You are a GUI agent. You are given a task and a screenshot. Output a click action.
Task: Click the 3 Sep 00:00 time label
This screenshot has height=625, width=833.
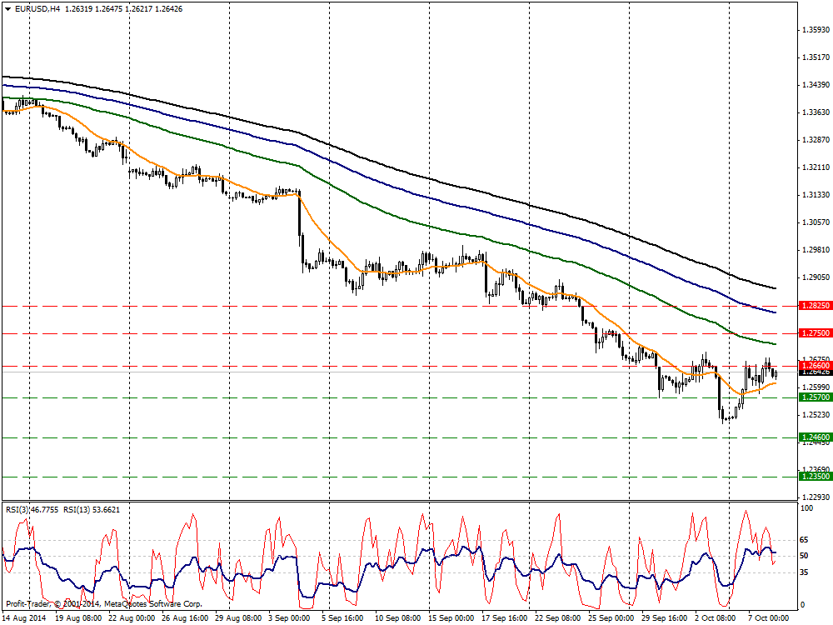pyautogui.click(x=289, y=618)
